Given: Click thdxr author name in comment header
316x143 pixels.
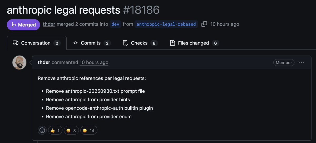Looking at the screenshot, I should [44, 62].
